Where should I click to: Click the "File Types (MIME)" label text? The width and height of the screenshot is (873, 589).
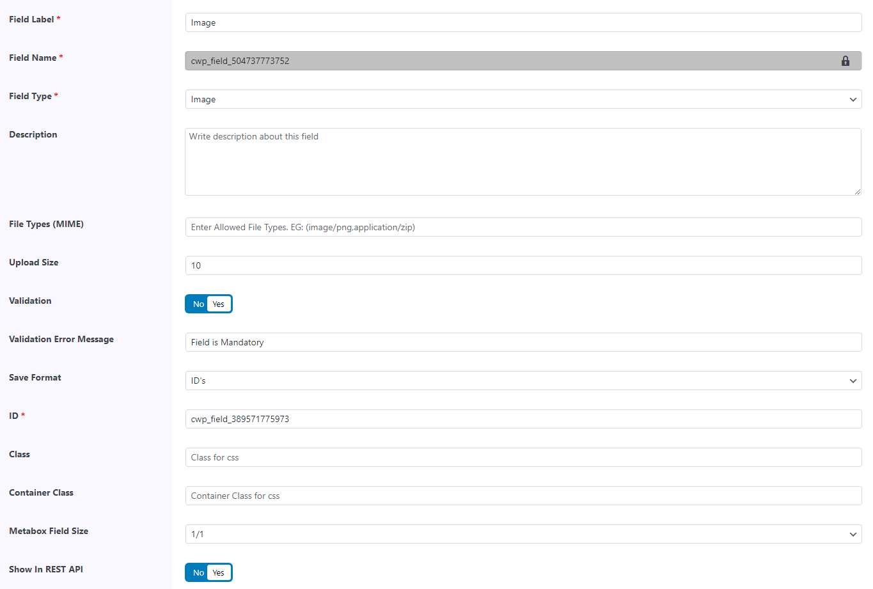point(46,224)
